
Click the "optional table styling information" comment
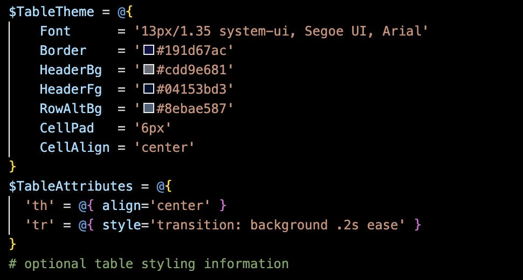[156, 264]
